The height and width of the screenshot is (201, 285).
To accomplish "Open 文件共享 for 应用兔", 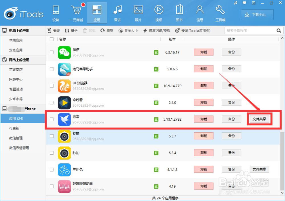I will tap(259, 170).
